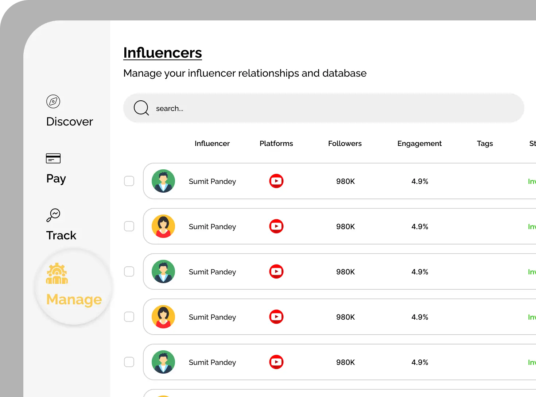Image resolution: width=536 pixels, height=397 pixels.
Task: Click the YouTube platform icon in the third row
Action: point(276,271)
